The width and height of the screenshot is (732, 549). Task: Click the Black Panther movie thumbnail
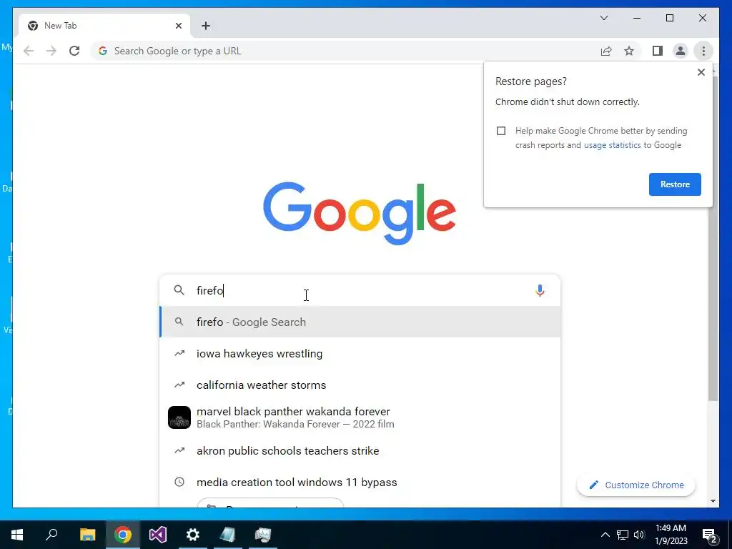tap(179, 417)
